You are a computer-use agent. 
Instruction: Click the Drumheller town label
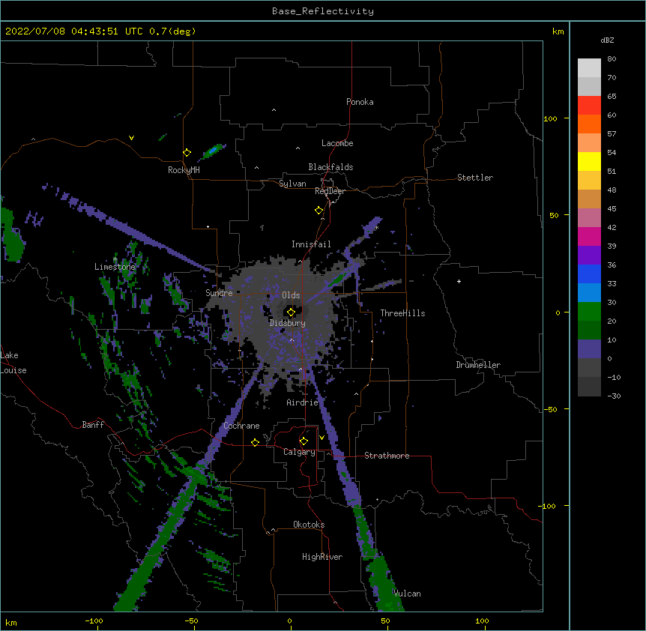[478, 365]
